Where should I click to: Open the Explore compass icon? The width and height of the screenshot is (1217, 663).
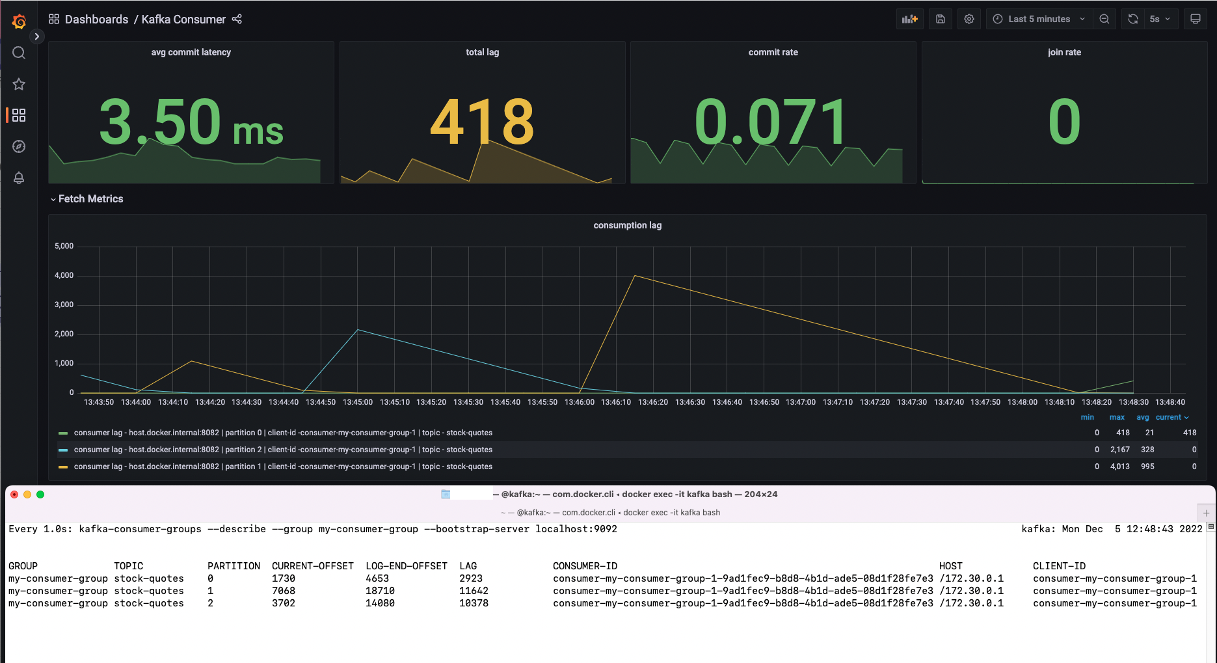[19, 146]
